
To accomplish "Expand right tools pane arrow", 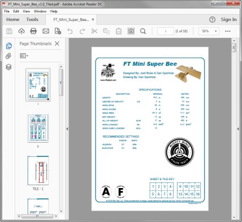I will pos(238,129).
